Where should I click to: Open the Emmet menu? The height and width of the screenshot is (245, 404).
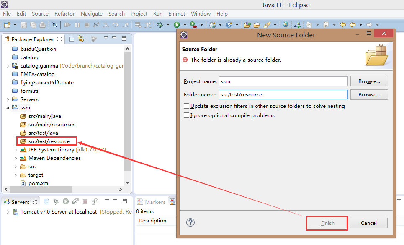click(x=177, y=14)
